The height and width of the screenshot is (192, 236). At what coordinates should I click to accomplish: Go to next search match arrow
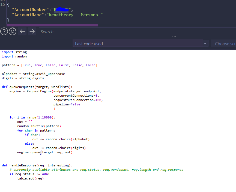click(x=32, y=31)
